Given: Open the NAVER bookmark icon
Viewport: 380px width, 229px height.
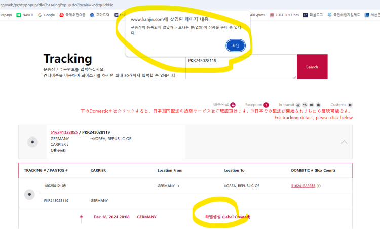Looking at the screenshot, I should point(18,15).
